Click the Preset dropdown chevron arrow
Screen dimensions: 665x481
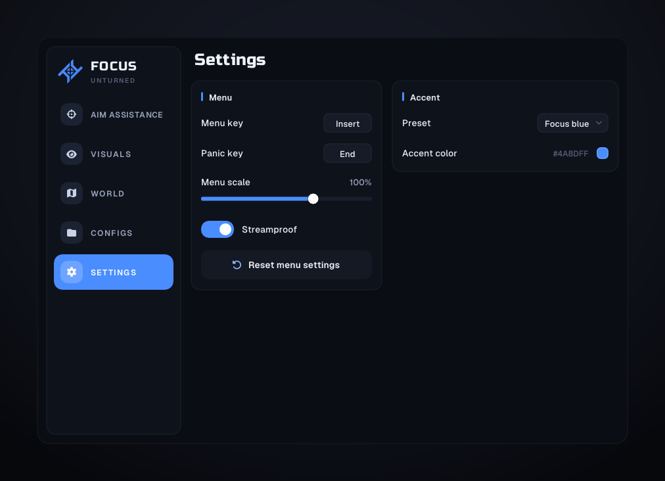pyautogui.click(x=599, y=123)
